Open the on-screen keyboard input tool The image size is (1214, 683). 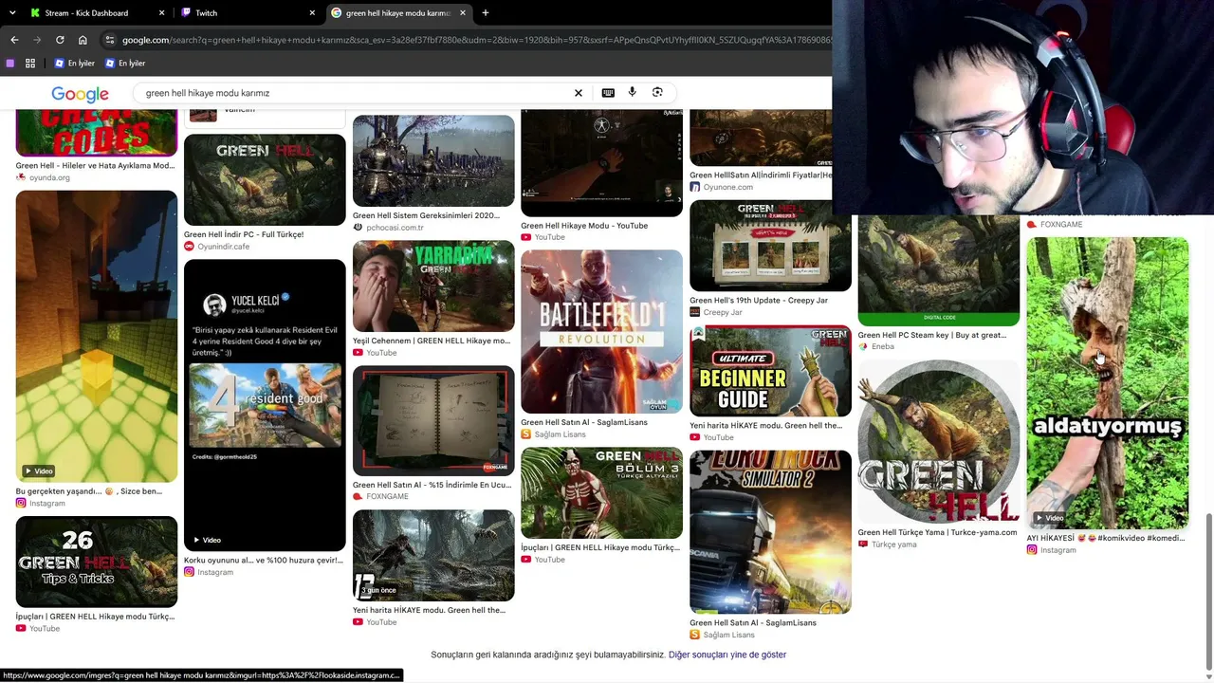608,93
